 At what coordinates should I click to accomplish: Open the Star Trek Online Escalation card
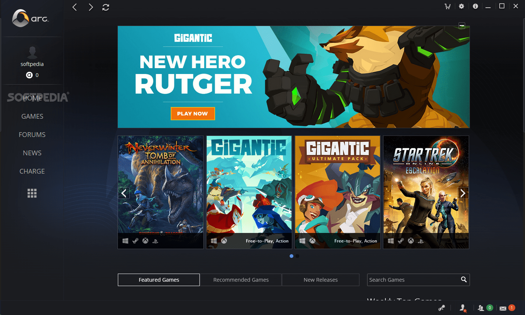pyautogui.click(x=426, y=192)
